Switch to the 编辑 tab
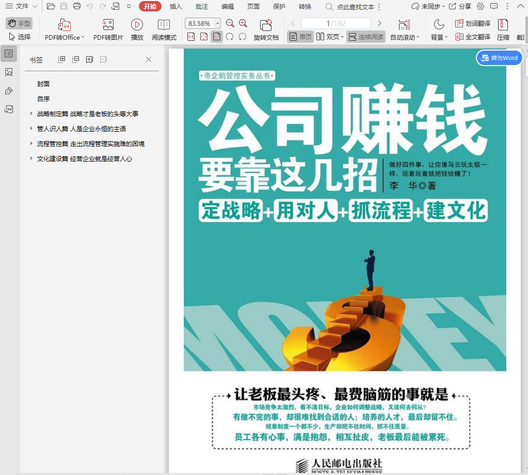This screenshot has width=528, height=475. click(x=228, y=6)
